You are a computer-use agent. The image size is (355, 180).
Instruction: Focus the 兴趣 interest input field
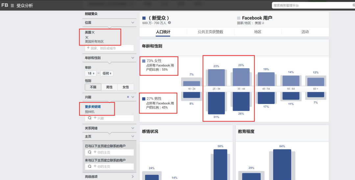pyautogui.click(x=109, y=118)
